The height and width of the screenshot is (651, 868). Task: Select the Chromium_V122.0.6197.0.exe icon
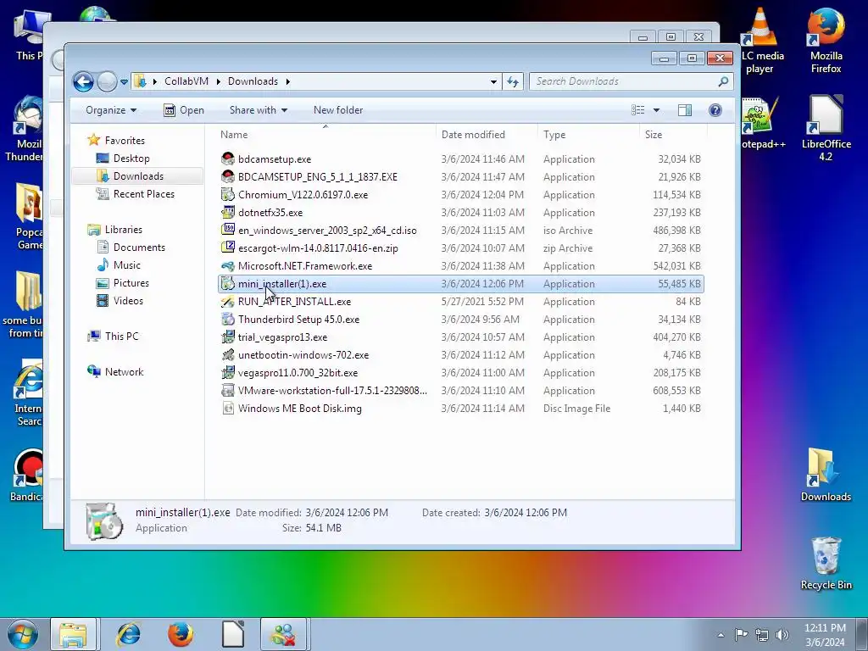pyautogui.click(x=227, y=194)
